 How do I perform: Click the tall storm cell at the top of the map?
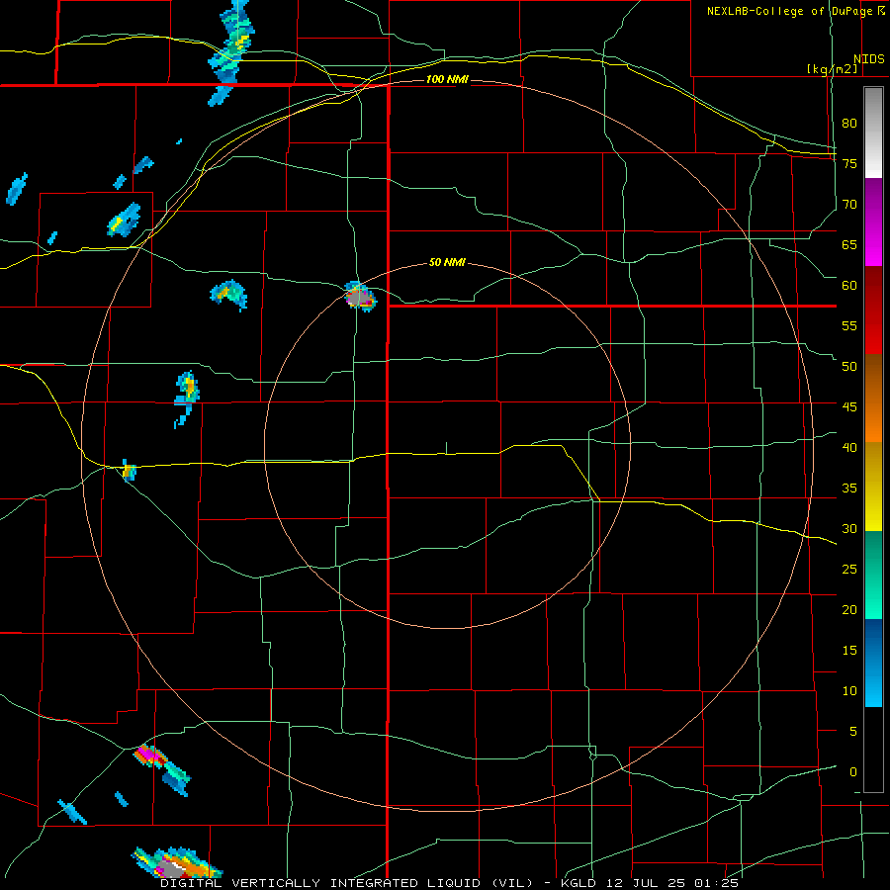pos(229,52)
